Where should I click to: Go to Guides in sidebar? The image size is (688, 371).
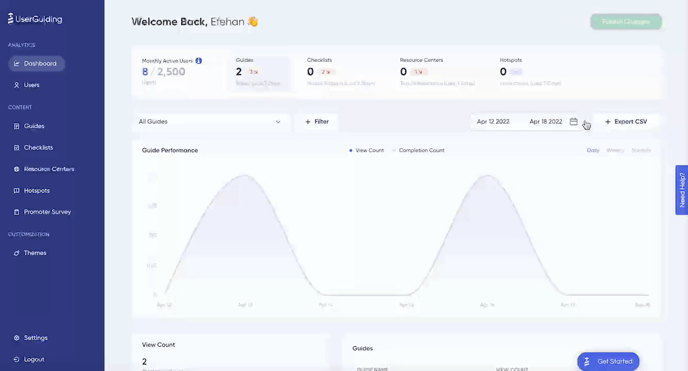click(34, 126)
